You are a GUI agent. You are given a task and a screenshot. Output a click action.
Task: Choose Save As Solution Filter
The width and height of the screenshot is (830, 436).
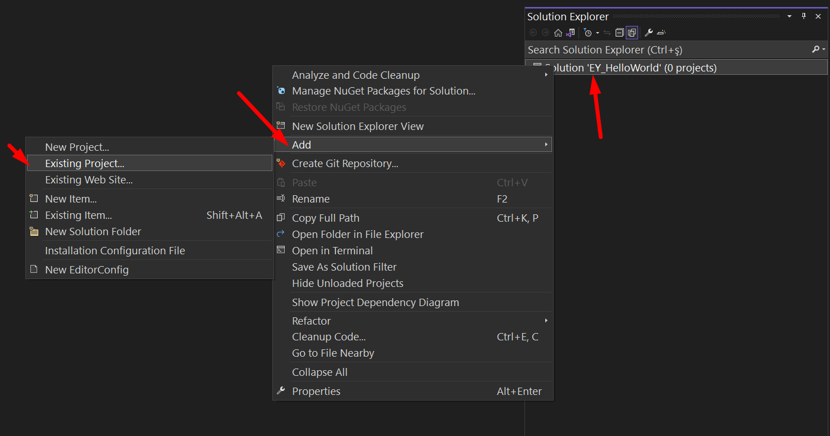click(x=413, y=267)
